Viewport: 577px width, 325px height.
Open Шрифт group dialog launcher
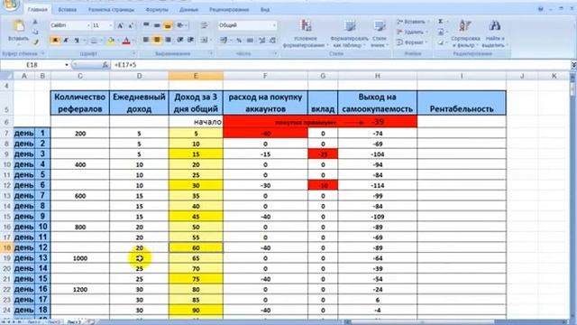pos(133,54)
